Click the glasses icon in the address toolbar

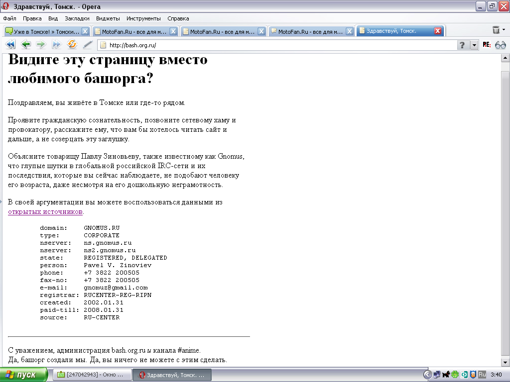(x=500, y=45)
